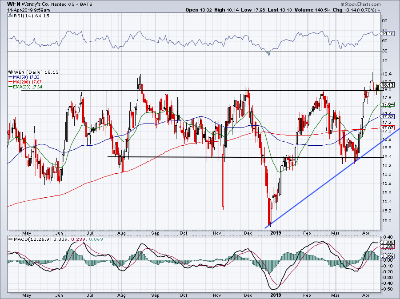Click the blue MA(50) legend line swatch
400x299 pixels.
pyautogui.click(x=11, y=77)
